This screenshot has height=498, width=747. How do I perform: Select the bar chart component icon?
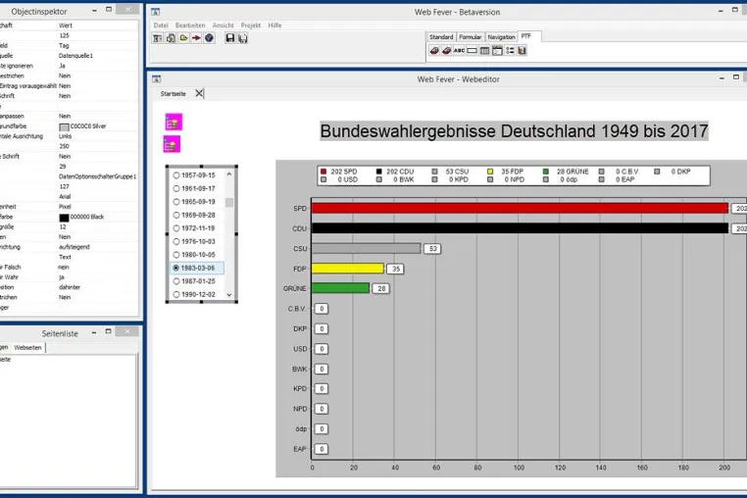click(523, 51)
